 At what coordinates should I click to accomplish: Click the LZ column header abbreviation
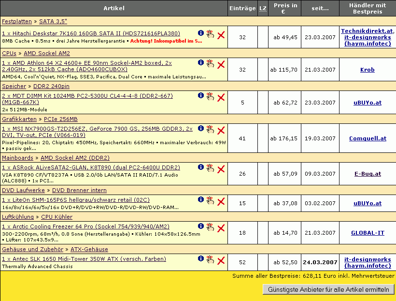coord(263,8)
